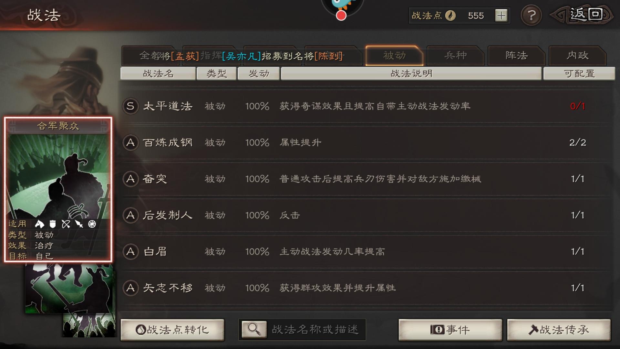This screenshot has width=620, height=349.
Task: Open the question mark help icon
Action: coord(531,16)
